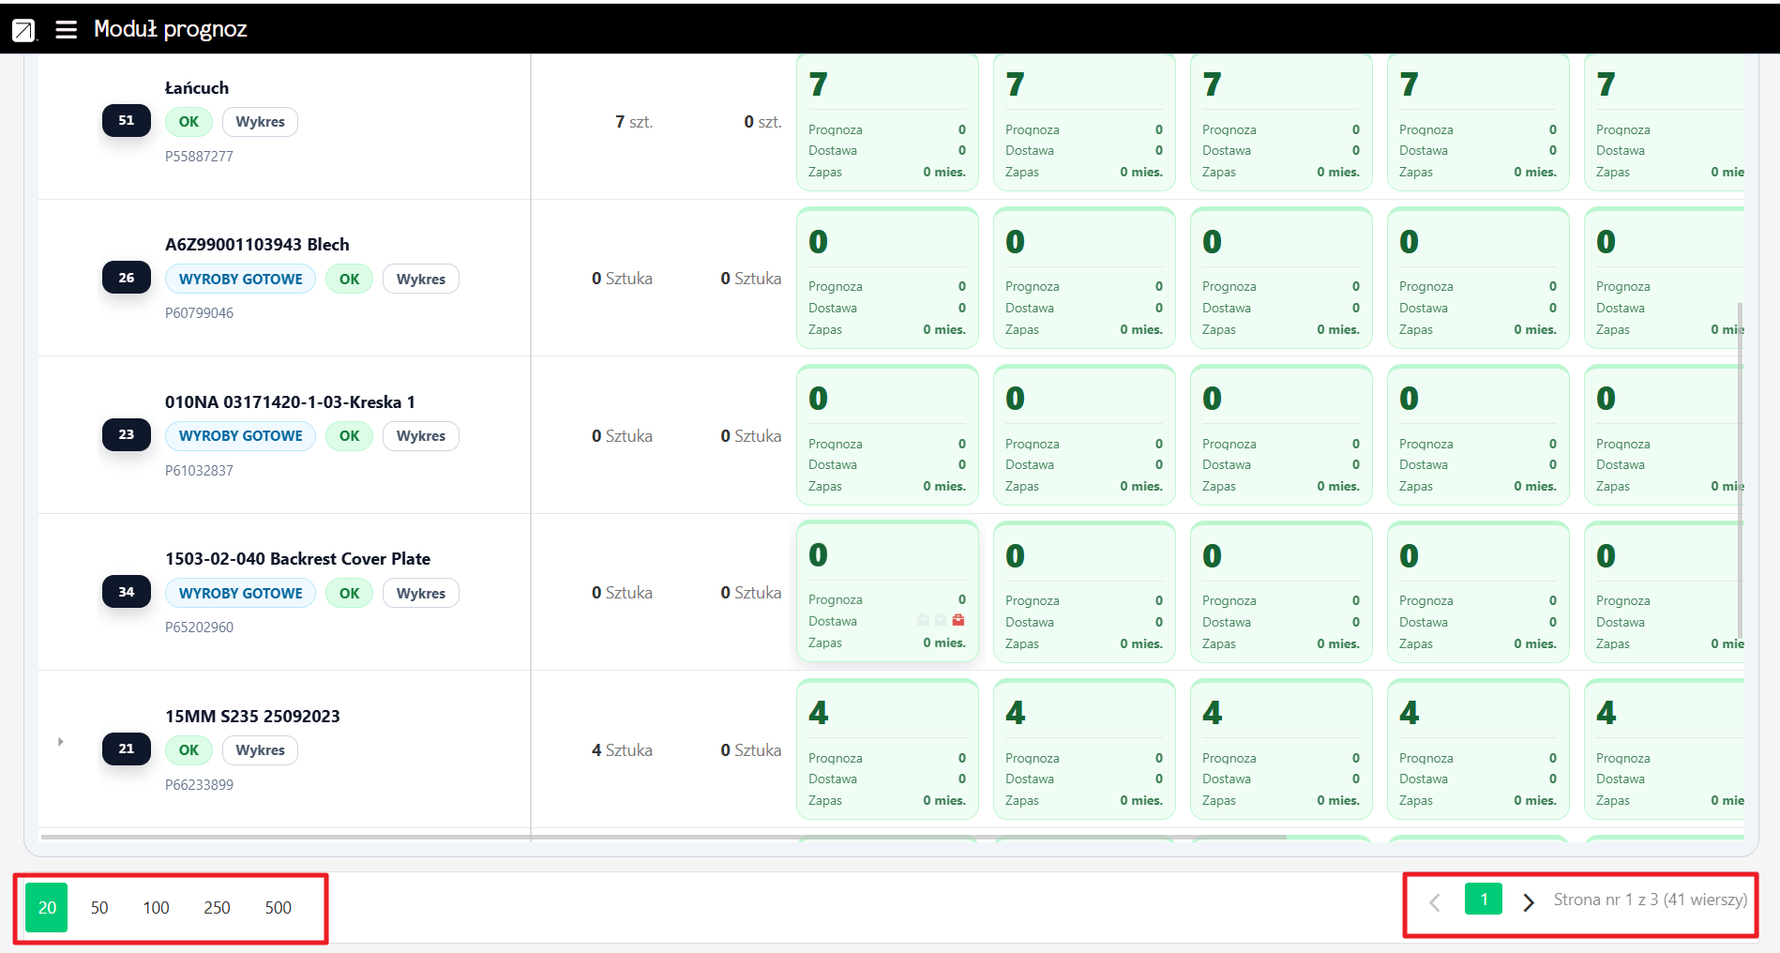Set page size to 250 rows

pos(217,908)
